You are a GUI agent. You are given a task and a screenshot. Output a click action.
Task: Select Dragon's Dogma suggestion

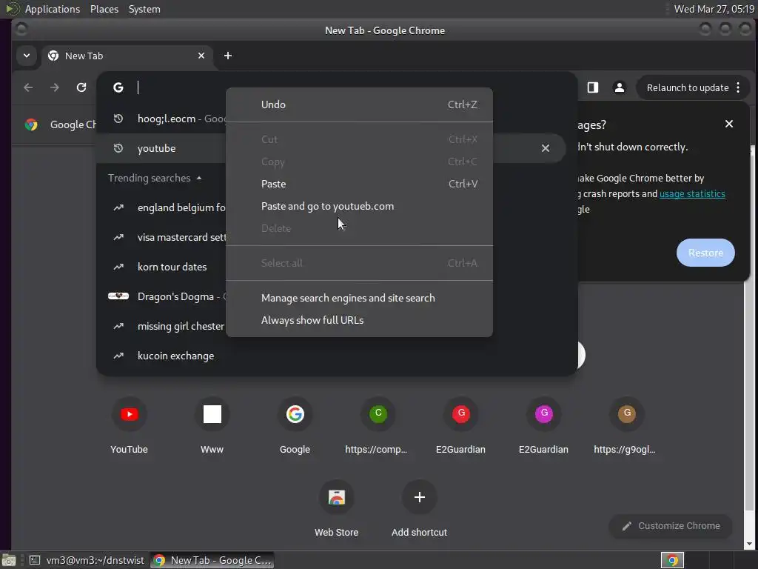(x=161, y=296)
